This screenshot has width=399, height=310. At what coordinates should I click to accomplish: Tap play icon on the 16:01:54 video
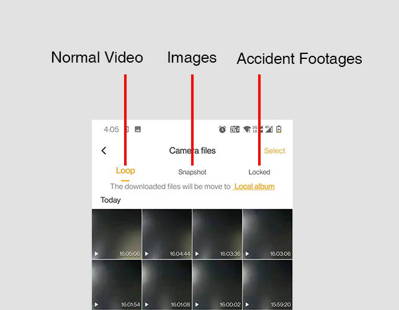click(x=96, y=304)
